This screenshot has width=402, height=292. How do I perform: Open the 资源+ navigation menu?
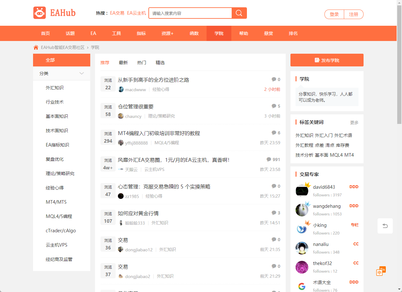point(167,33)
